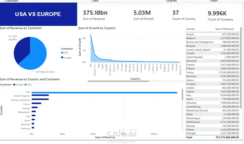244x144 pixels.
Task: Select the Germany row in table
Action: pos(212,76)
